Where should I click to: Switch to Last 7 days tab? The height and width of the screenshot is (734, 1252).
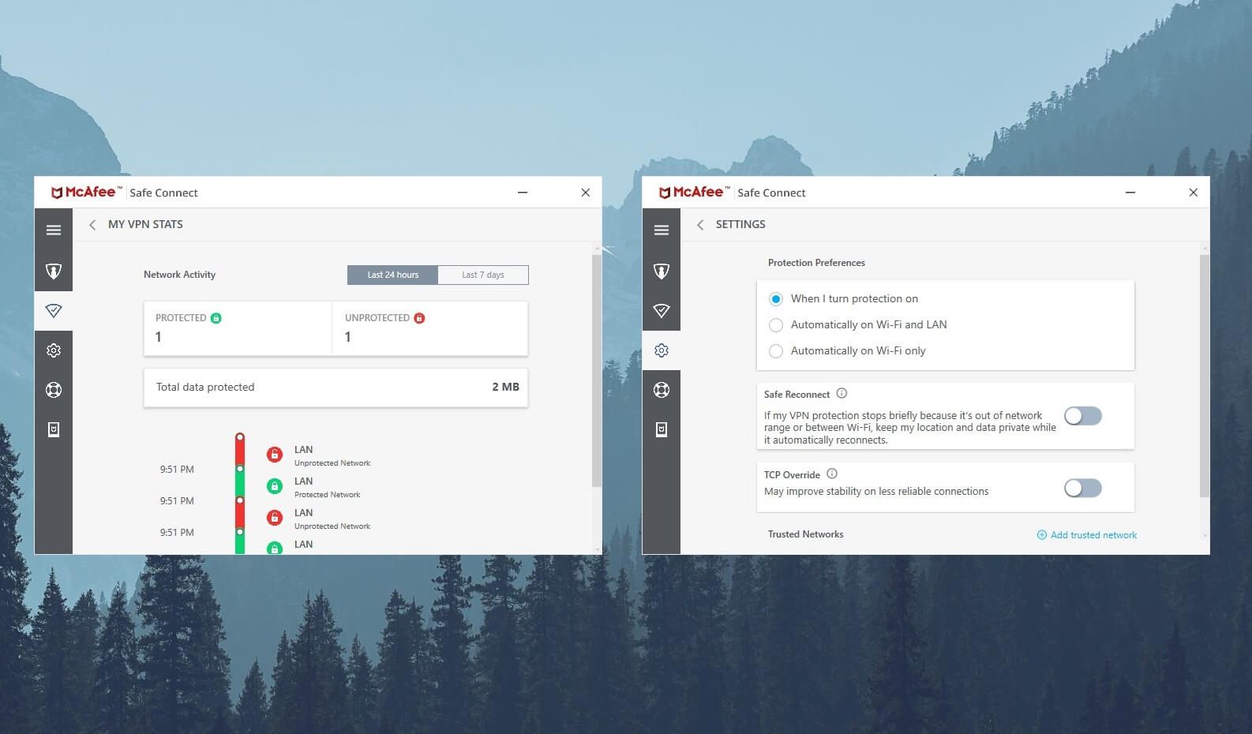pos(483,275)
